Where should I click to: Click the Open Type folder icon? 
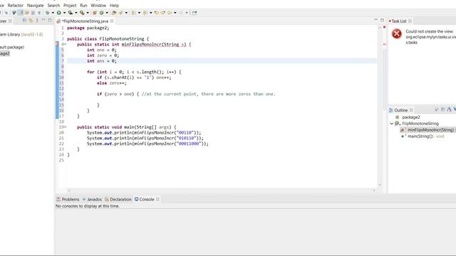pos(114,13)
